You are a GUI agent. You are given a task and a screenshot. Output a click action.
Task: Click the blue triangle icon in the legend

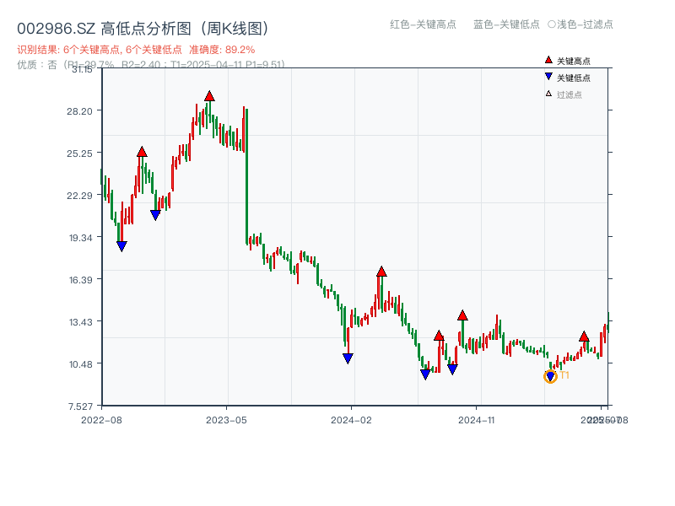coord(548,77)
